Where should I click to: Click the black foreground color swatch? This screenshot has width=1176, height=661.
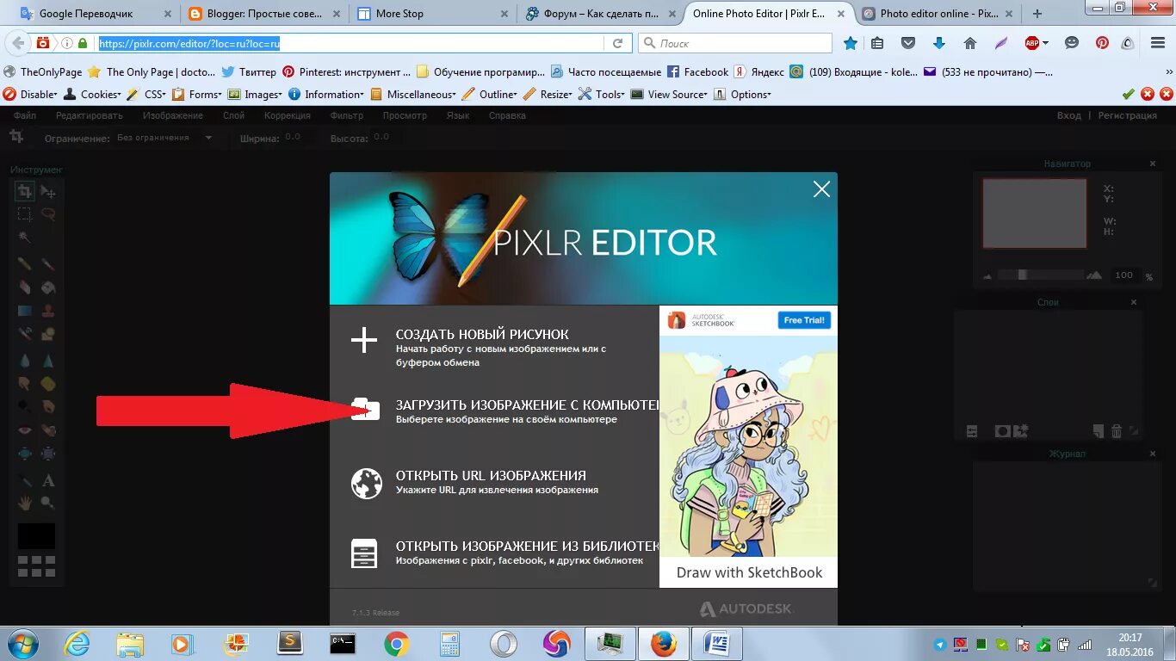click(36, 535)
